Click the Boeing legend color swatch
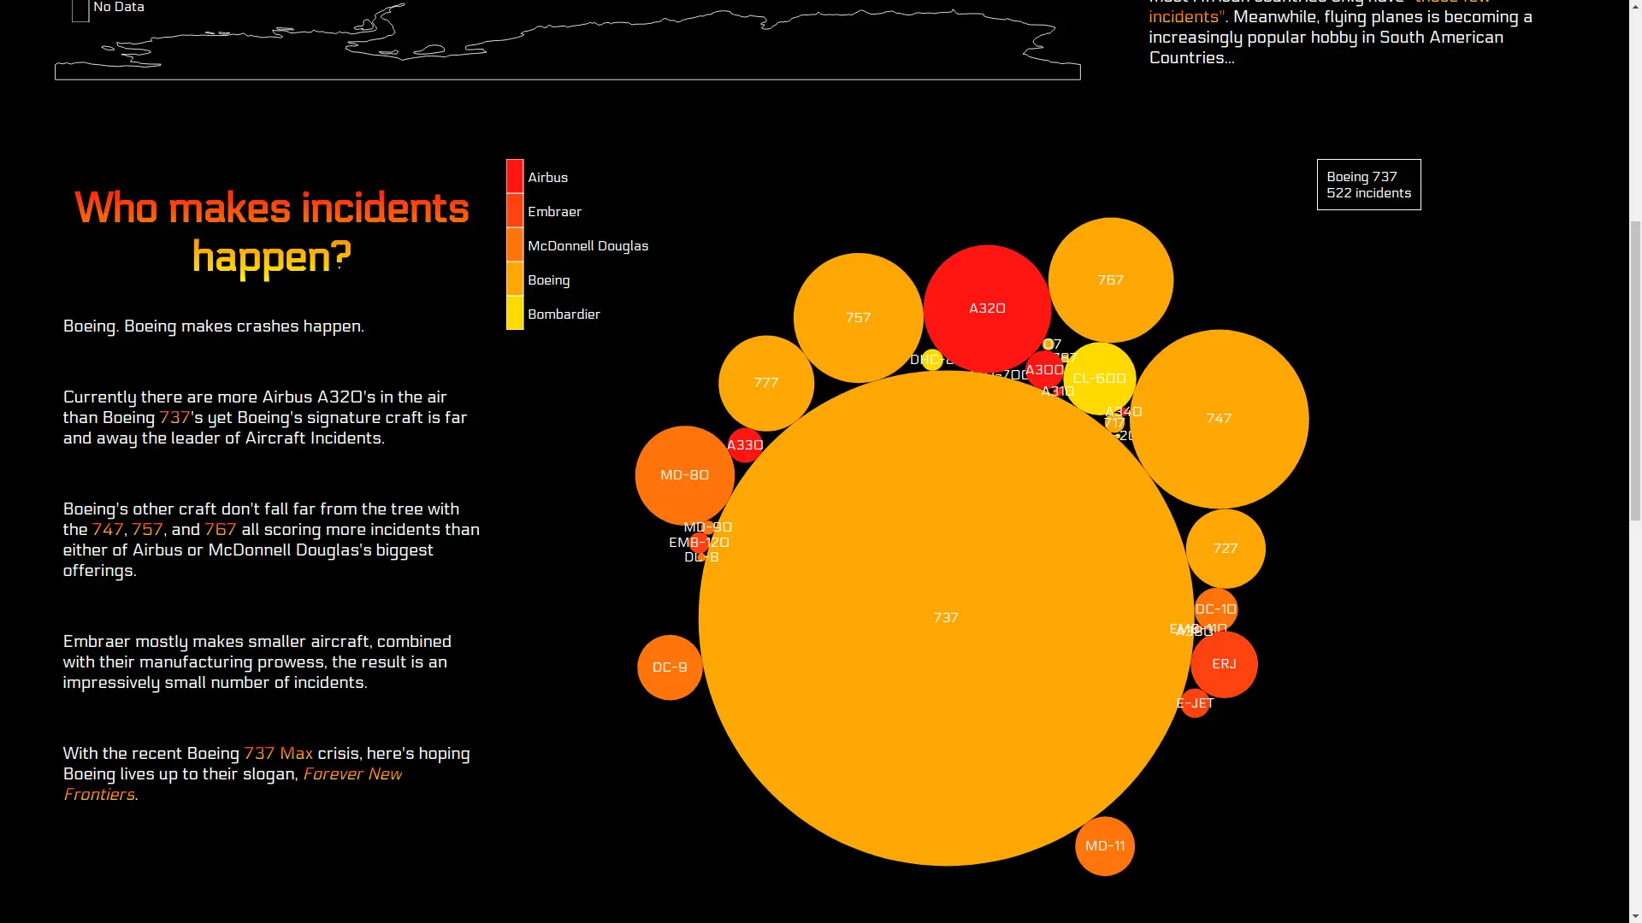Viewport: 1642px width, 923px height. tap(515, 279)
